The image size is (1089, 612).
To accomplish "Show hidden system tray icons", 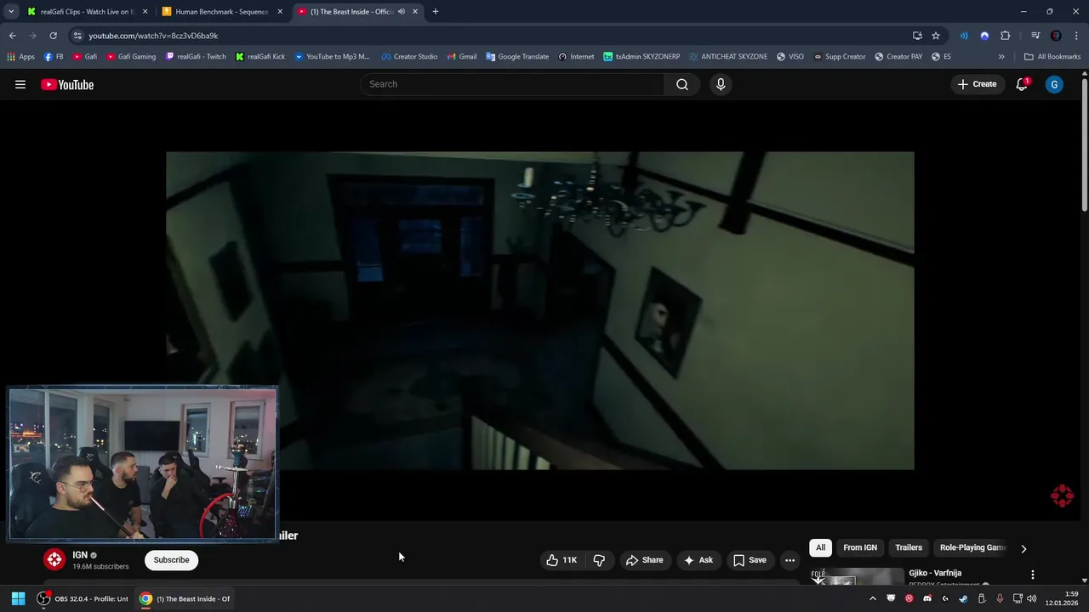I will pos(872,598).
